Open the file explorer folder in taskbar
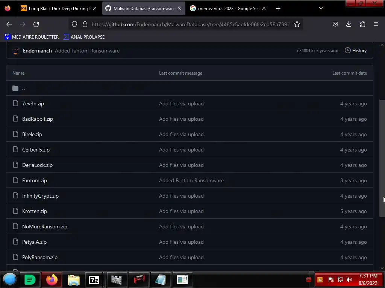The height and width of the screenshot is (288, 385). pyautogui.click(x=74, y=280)
